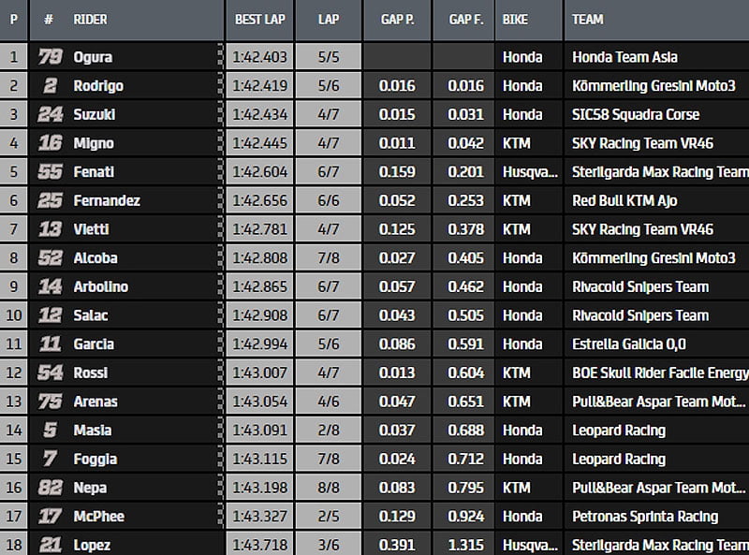Sort by the BEST LAP column header
Image resolution: width=749 pixels, height=555 pixels.
click(259, 19)
